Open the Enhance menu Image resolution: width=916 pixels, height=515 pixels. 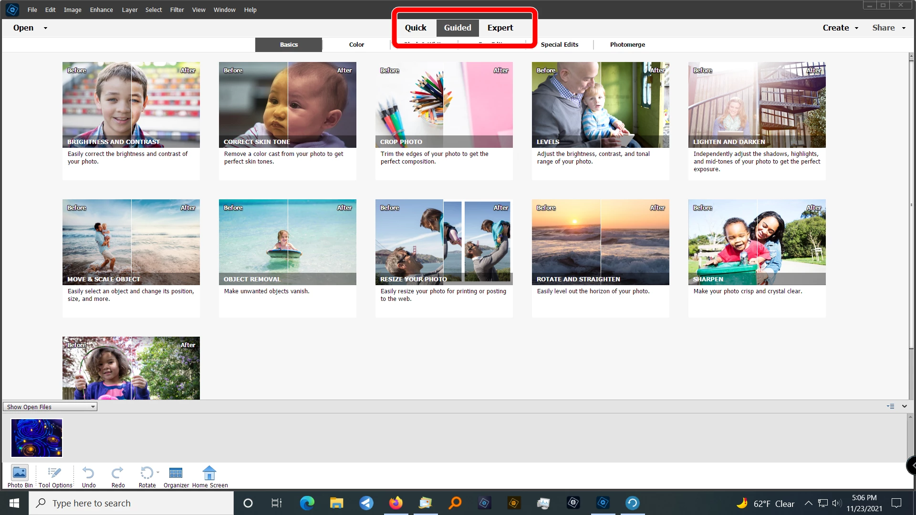point(101,10)
